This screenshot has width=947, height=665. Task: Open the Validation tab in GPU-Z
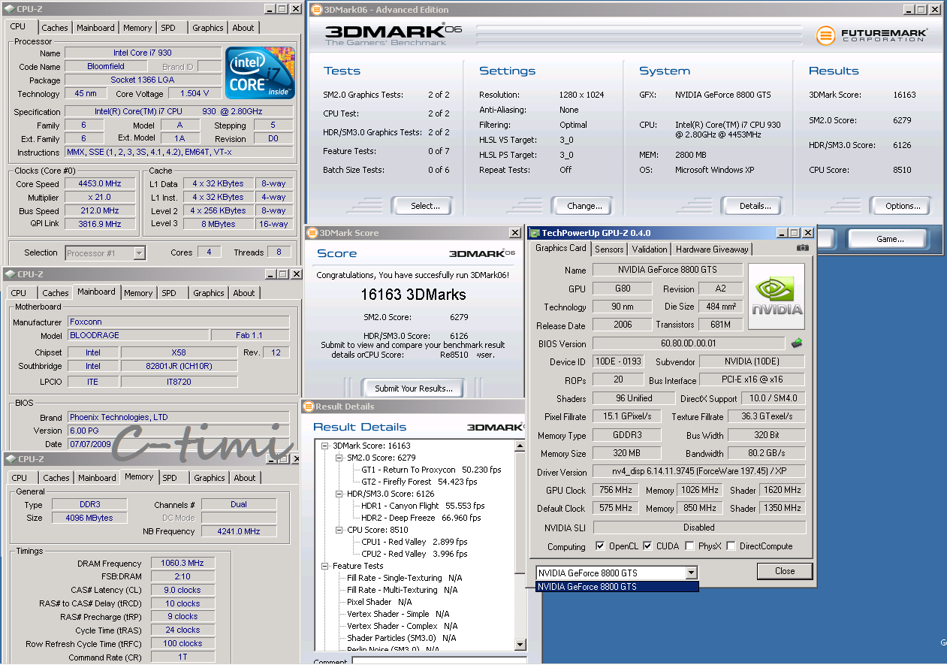650,249
